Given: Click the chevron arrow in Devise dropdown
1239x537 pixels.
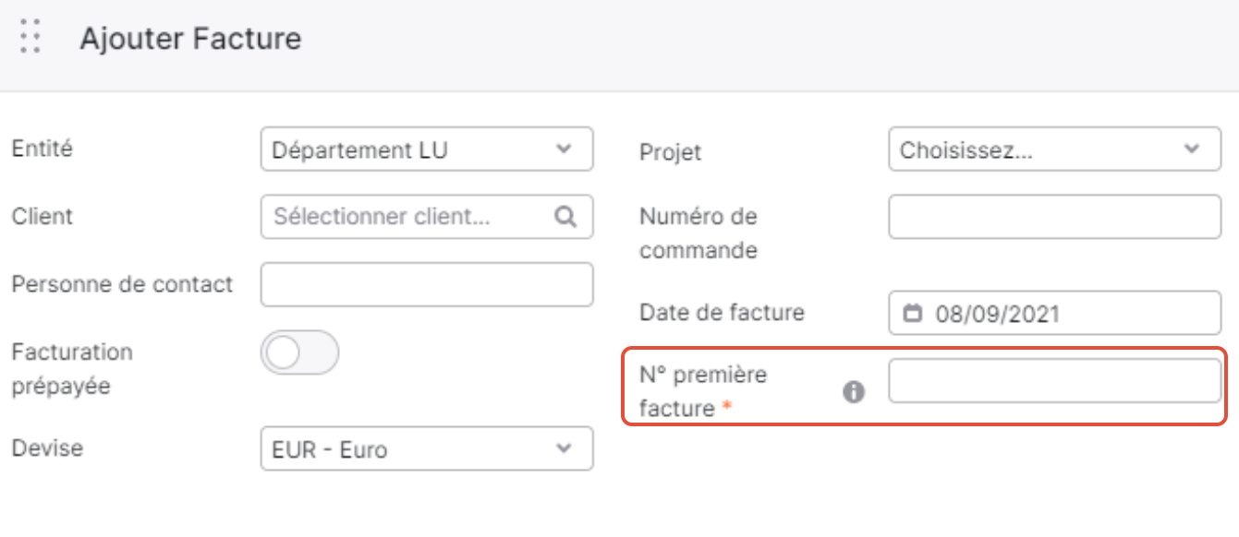Looking at the screenshot, I should point(565,448).
